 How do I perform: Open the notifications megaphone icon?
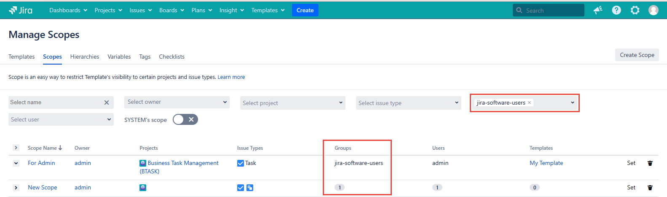(x=597, y=10)
